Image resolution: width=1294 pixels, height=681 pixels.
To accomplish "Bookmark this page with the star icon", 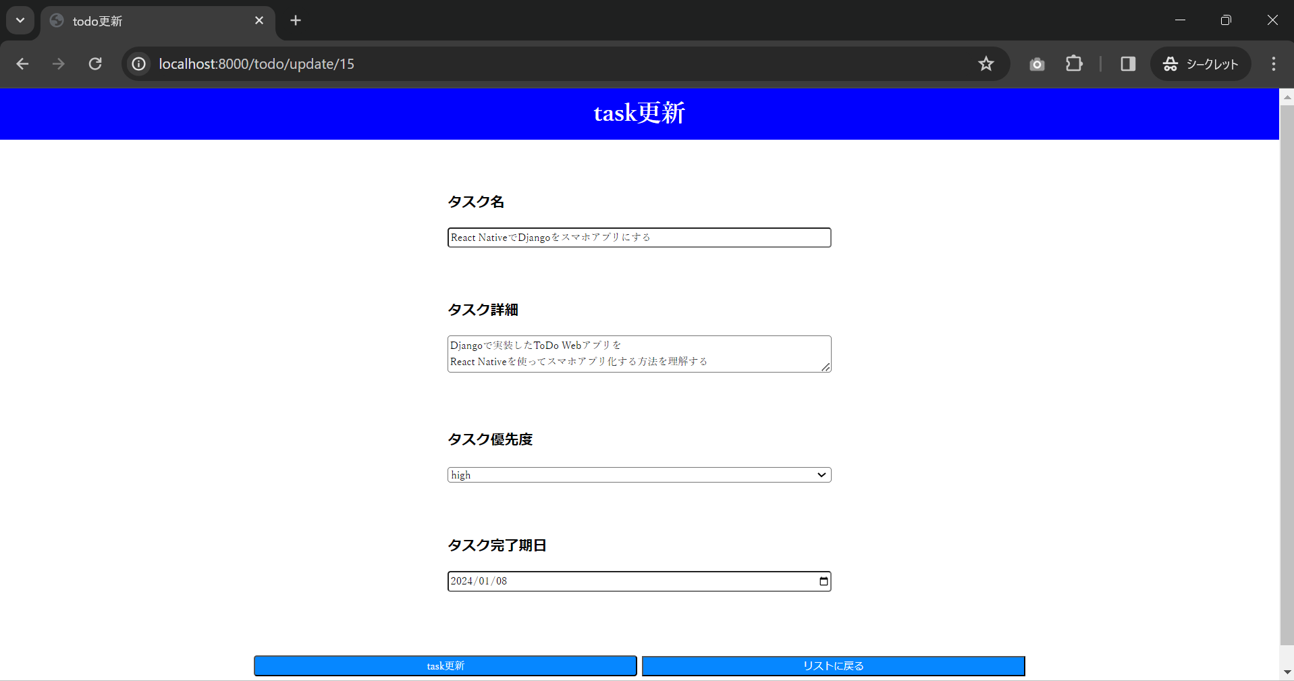I will tap(986, 64).
